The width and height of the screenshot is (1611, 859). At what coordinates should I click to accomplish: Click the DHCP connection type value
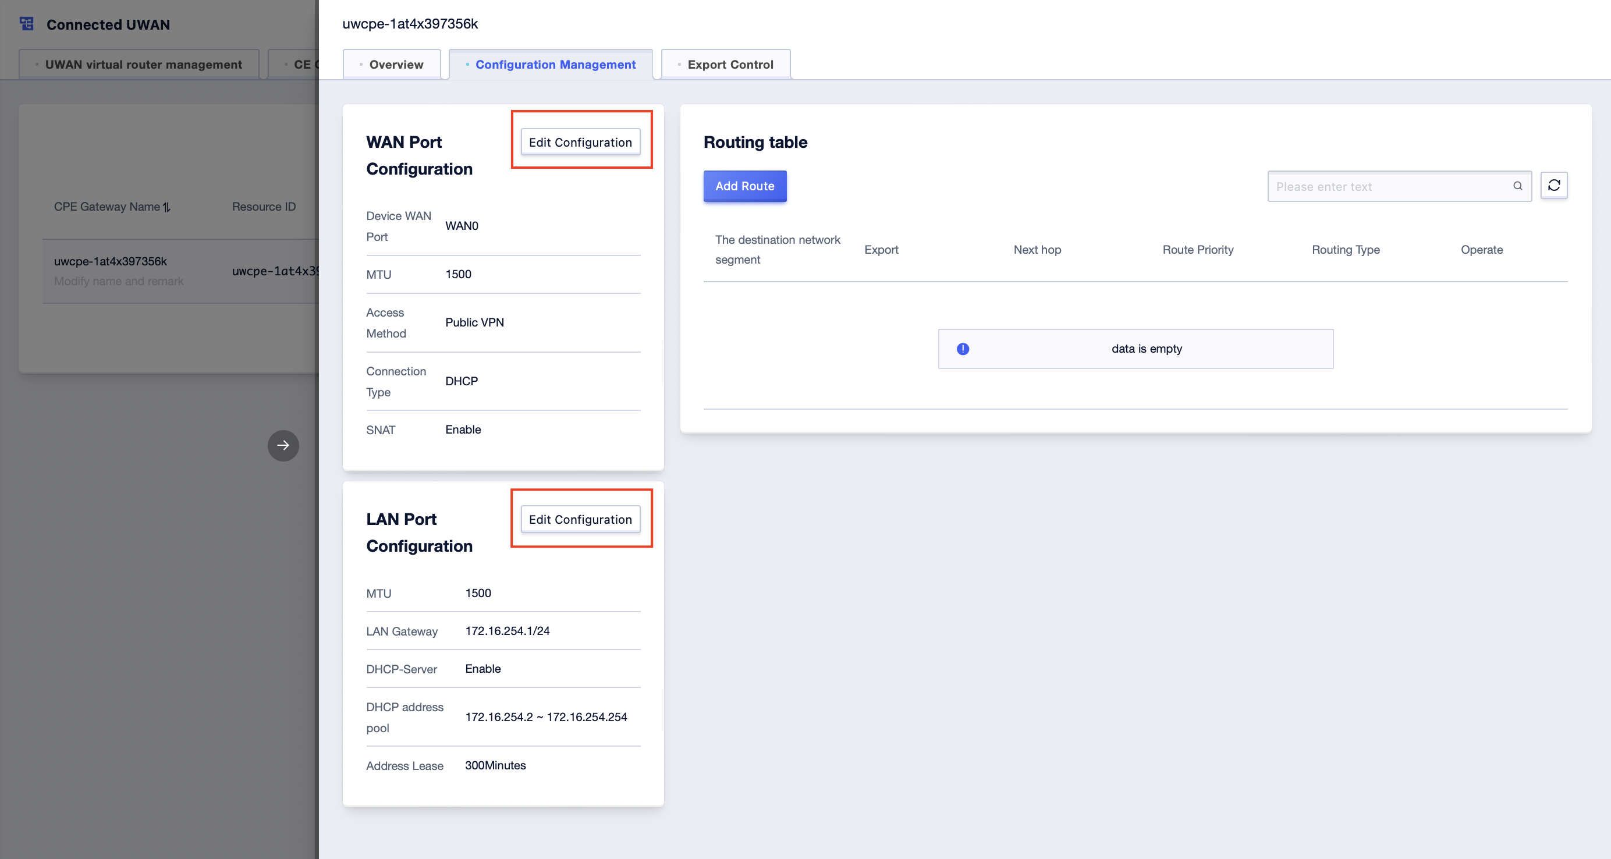462,381
